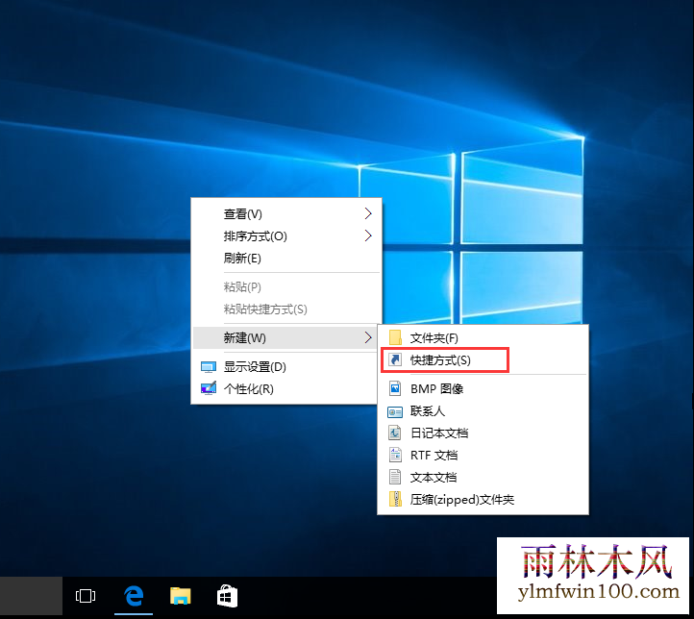Select 刷新(E) to refresh the desktop
This screenshot has height=619, width=694.
[x=285, y=258]
